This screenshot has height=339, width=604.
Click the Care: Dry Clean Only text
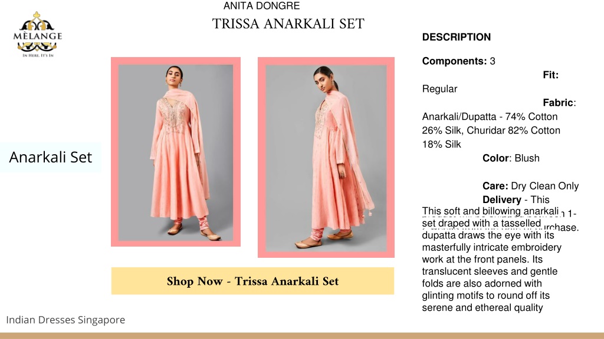[x=531, y=185]
